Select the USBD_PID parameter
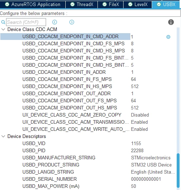The height and width of the screenshot is (190, 181). (34, 151)
